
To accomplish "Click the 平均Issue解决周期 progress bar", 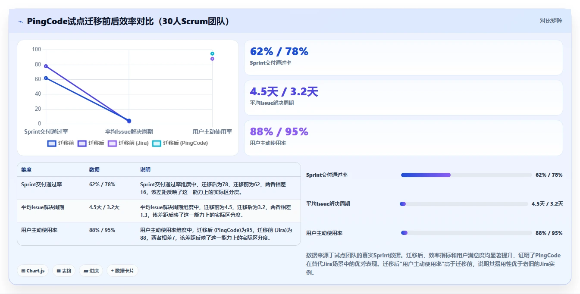I will pyautogui.click(x=464, y=204).
